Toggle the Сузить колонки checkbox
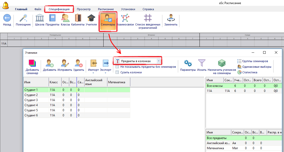284x152 pixels. click(117, 72)
